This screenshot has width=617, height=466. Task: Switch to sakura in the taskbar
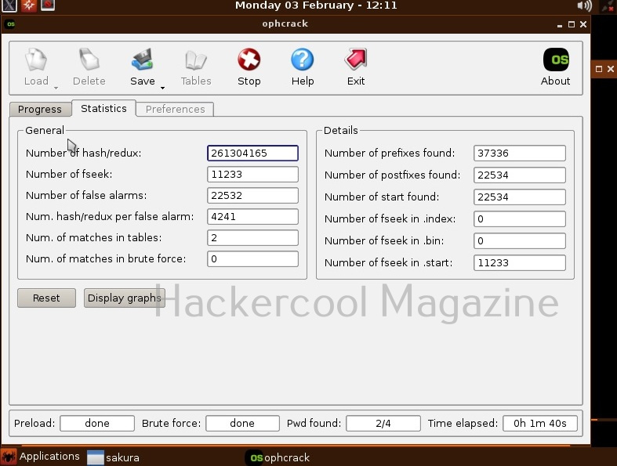click(x=114, y=457)
